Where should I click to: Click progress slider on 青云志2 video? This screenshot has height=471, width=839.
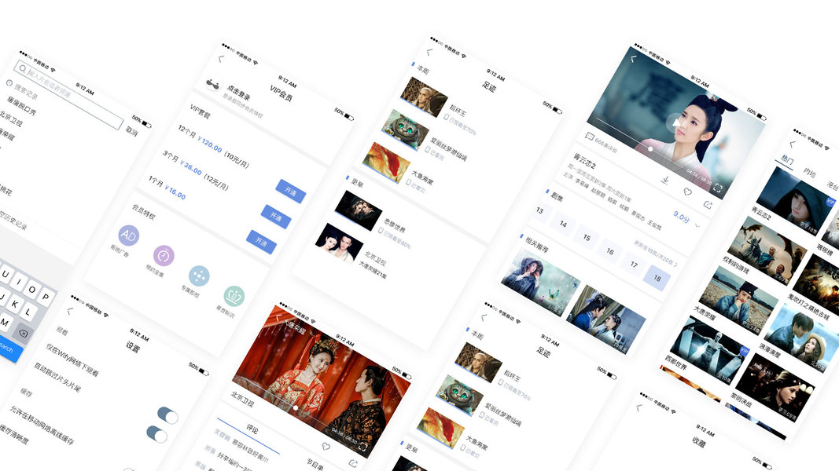coord(650,149)
